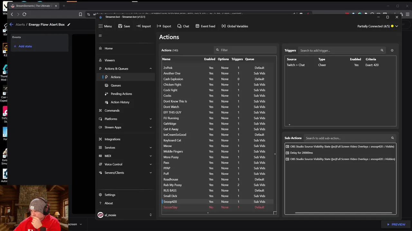Viewport: 412px width, 231px height.
Task: Open a new browser tab
Action: pyautogui.click(x=64, y=6)
